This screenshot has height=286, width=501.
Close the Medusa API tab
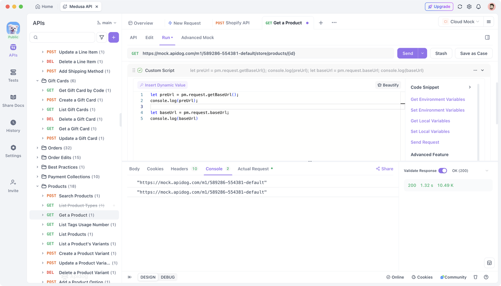(x=97, y=7)
